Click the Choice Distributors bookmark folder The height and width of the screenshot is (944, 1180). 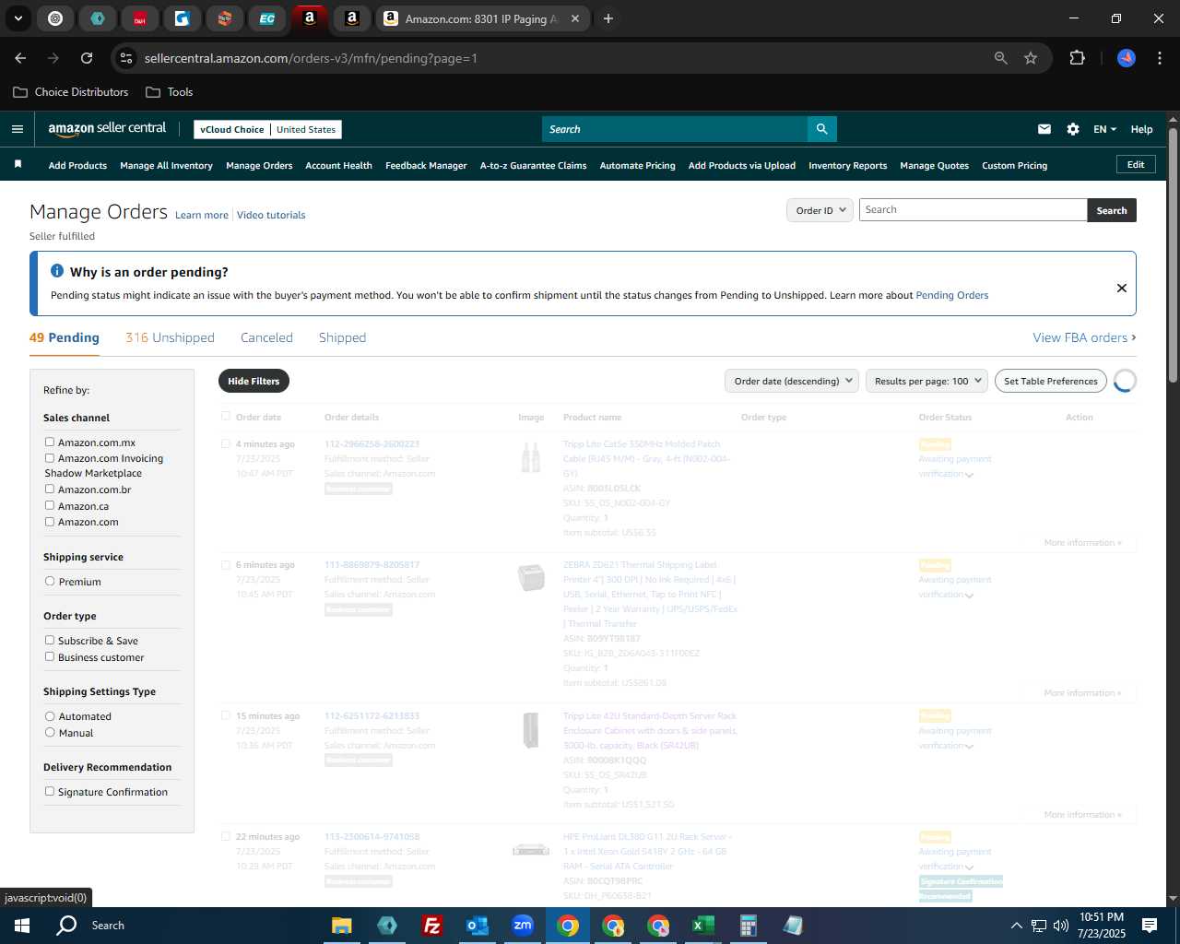(x=71, y=92)
